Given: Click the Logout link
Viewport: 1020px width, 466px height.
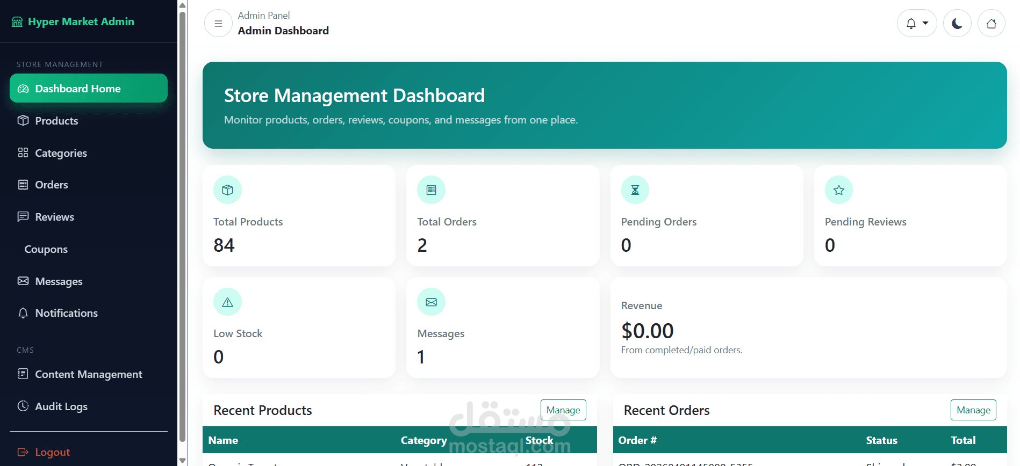Looking at the screenshot, I should tap(52, 452).
